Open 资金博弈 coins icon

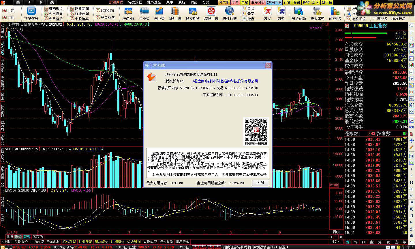tap(317, 11)
